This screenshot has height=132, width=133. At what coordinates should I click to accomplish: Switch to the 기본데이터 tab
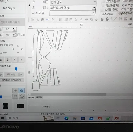coord(108,14)
